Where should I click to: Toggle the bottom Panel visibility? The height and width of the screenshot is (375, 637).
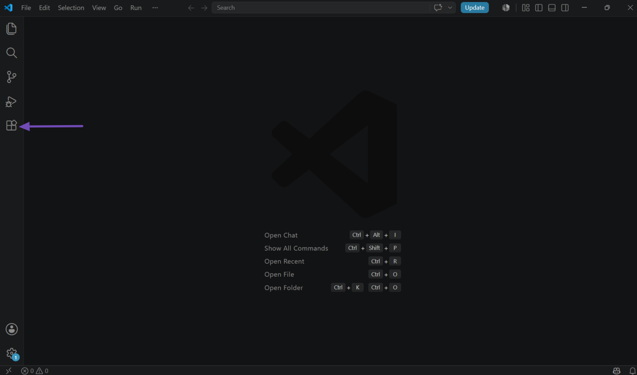click(x=552, y=8)
